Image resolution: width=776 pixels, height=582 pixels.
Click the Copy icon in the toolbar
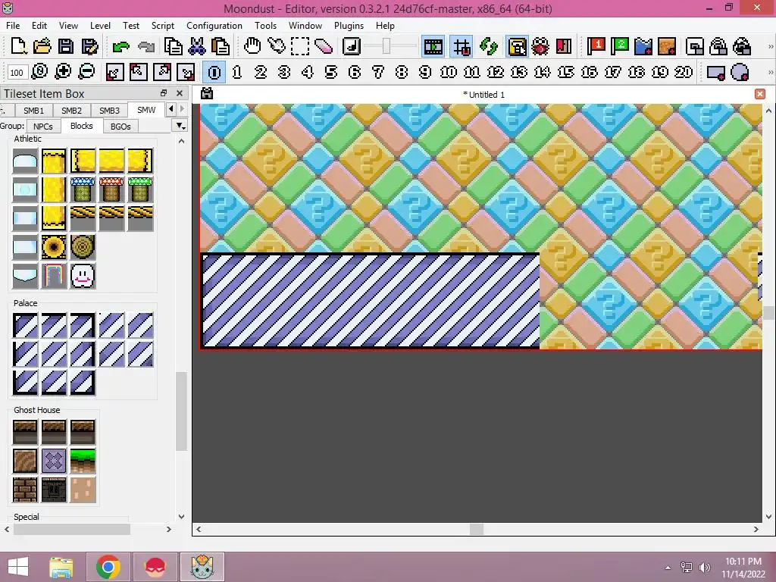(174, 46)
